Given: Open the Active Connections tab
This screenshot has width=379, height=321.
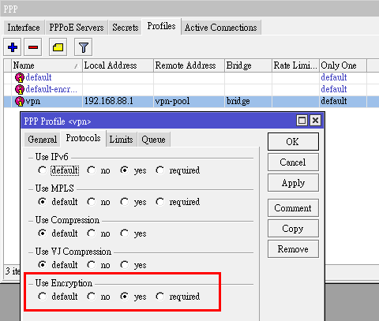Looking at the screenshot, I should (x=221, y=28).
